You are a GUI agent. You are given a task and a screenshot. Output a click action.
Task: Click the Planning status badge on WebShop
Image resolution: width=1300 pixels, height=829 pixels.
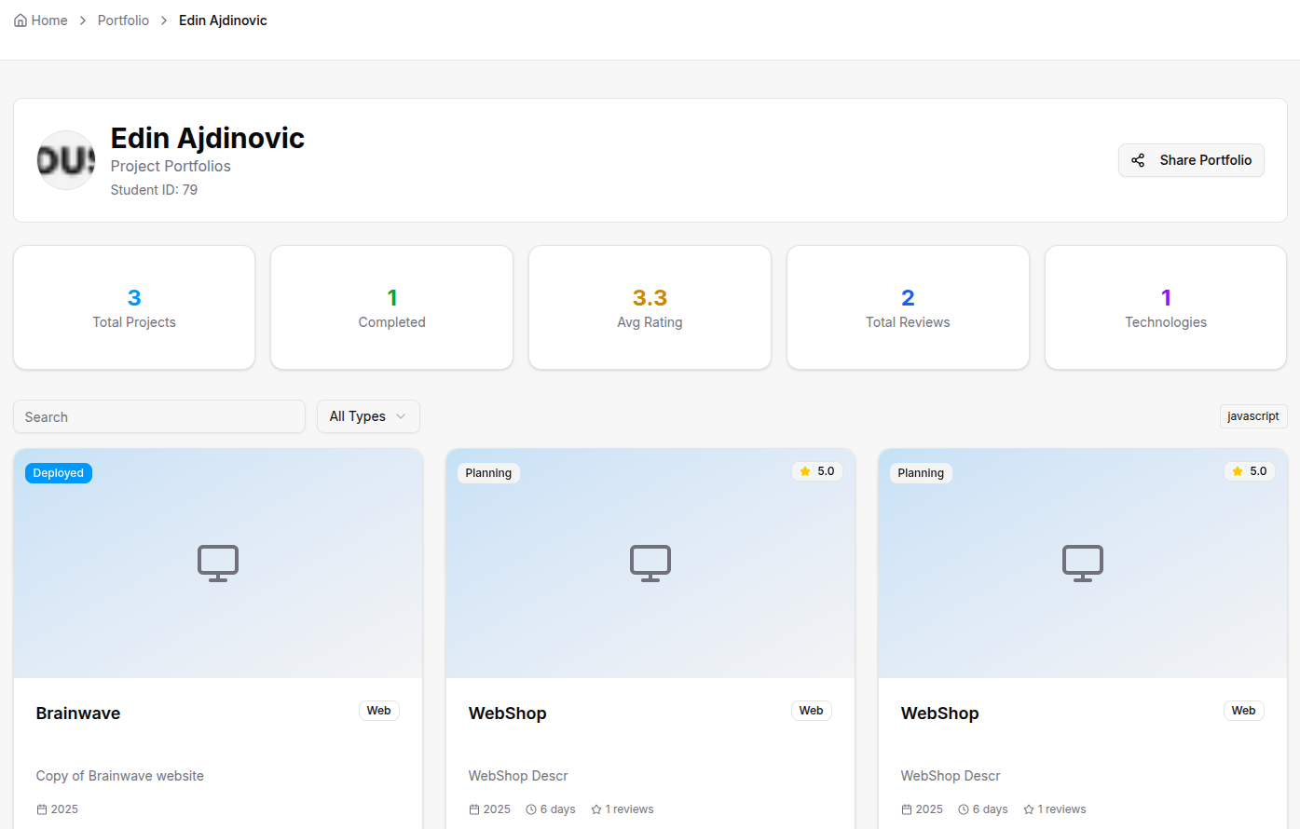point(488,472)
